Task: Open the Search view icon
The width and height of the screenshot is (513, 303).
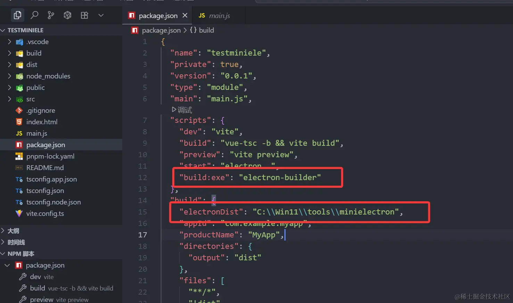Action: pos(34,15)
